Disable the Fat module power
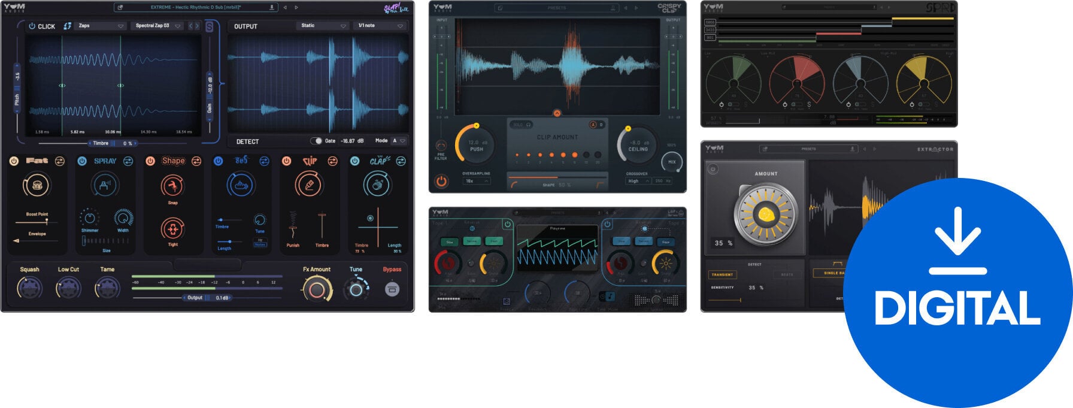1073x408 pixels. pyautogui.click(x=14, y=161)
